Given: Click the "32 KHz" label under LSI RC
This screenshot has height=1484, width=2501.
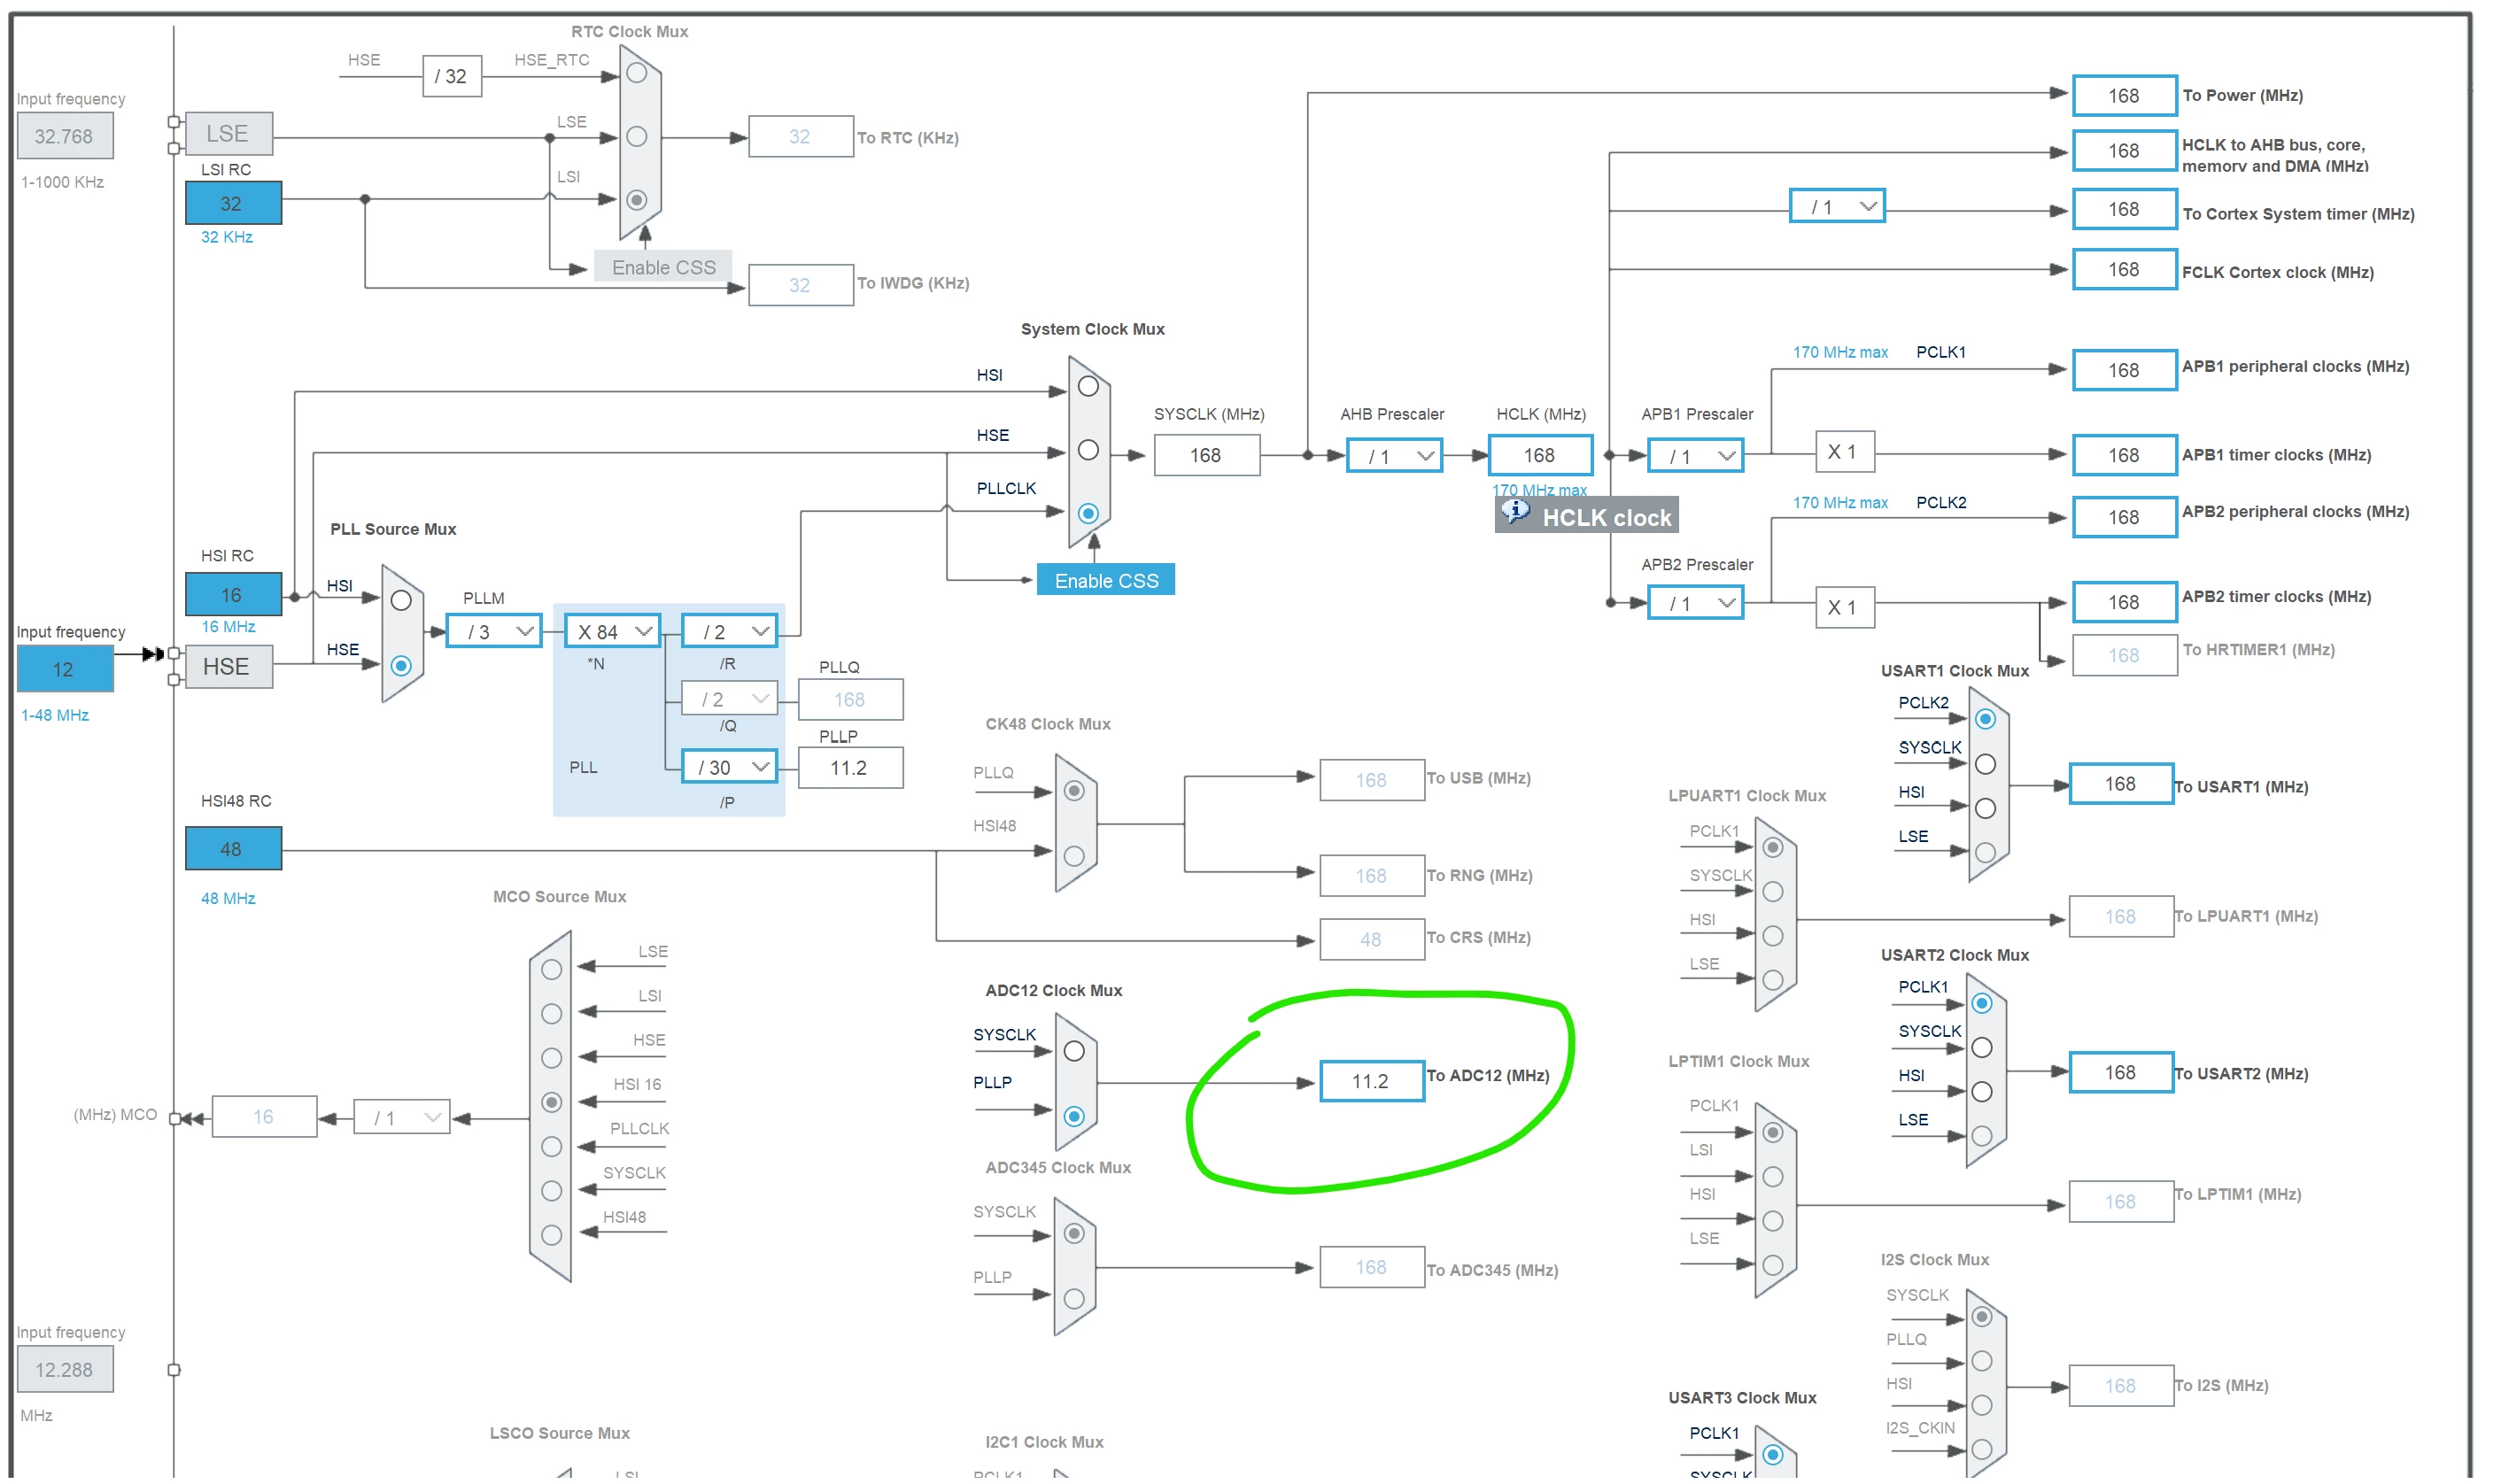Looking at the screenshot, I should 227,237.
